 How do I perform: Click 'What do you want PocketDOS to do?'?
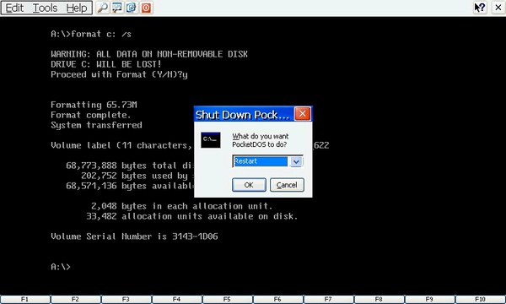pyautogui.click(x=261, y=140)
